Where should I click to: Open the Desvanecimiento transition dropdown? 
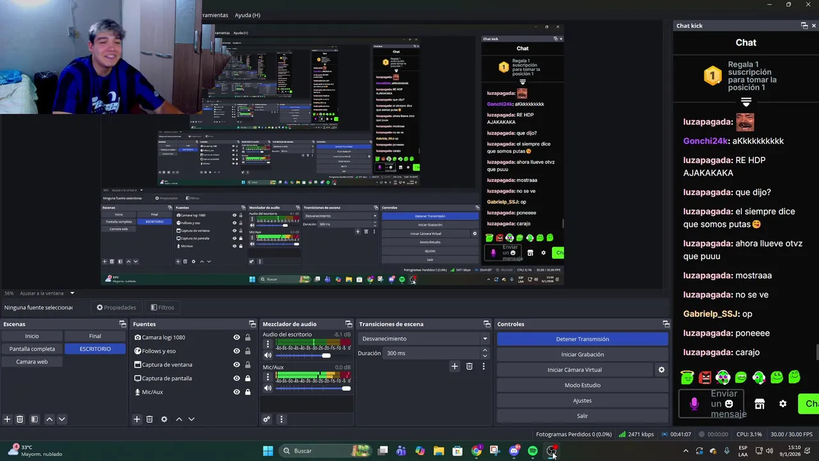pyautogui.click(x=424, y=339)
